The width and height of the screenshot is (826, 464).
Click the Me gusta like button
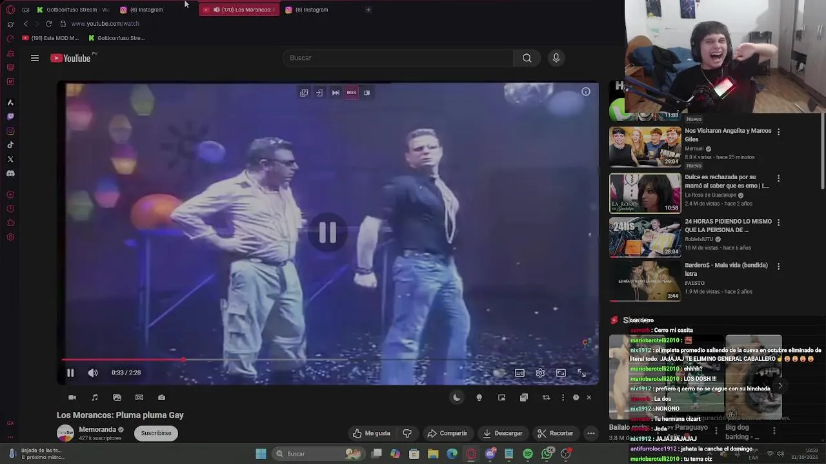coord(371,433)
